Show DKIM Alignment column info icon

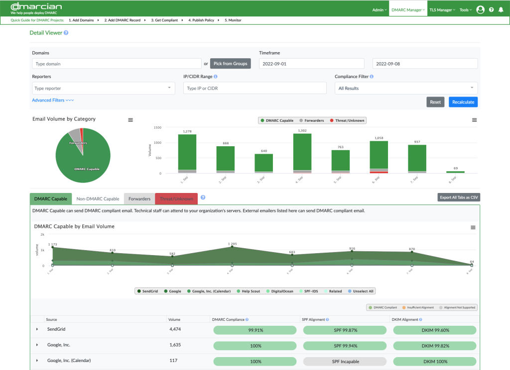pos(420,320)
